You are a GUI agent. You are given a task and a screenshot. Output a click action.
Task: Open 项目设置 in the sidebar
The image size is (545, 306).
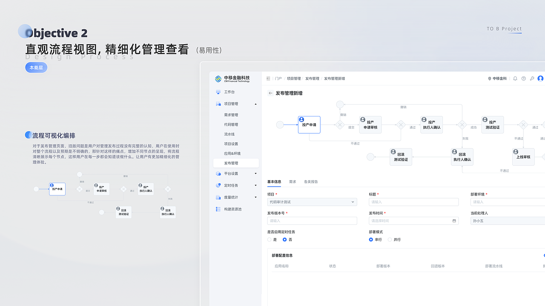(231, 144)
